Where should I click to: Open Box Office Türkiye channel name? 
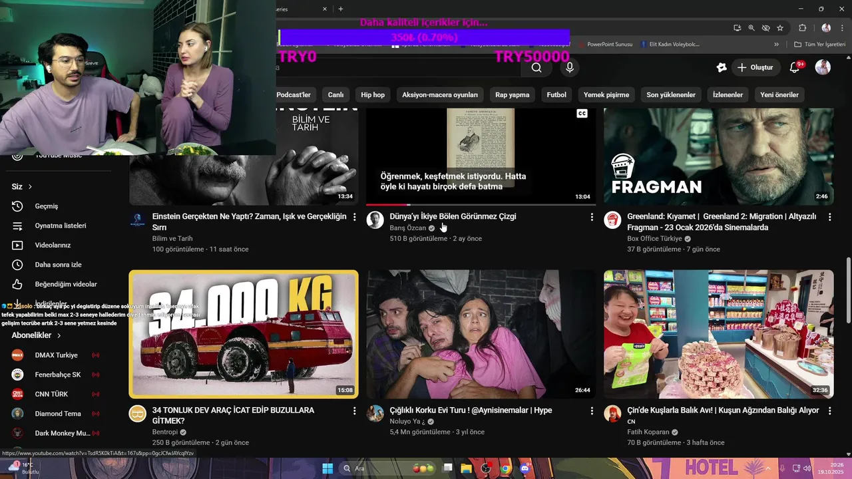[x=654, y=239]
